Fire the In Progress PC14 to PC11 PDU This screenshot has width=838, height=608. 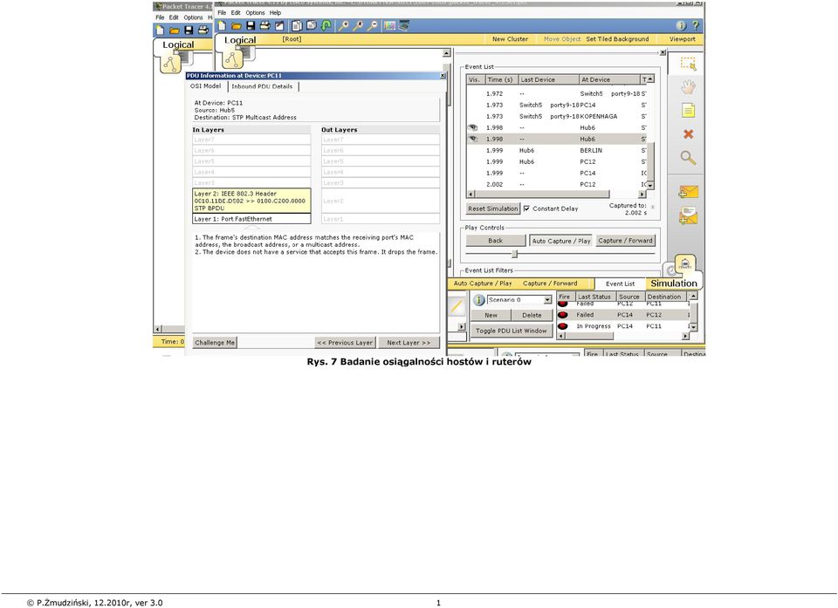563,326
